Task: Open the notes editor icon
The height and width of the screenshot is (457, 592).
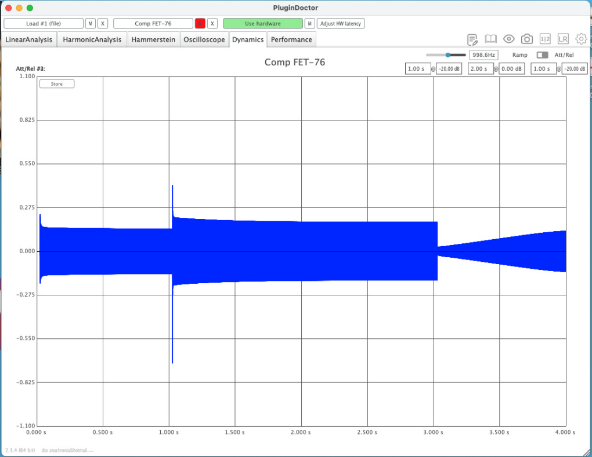Action: click(x=472, y=39)
